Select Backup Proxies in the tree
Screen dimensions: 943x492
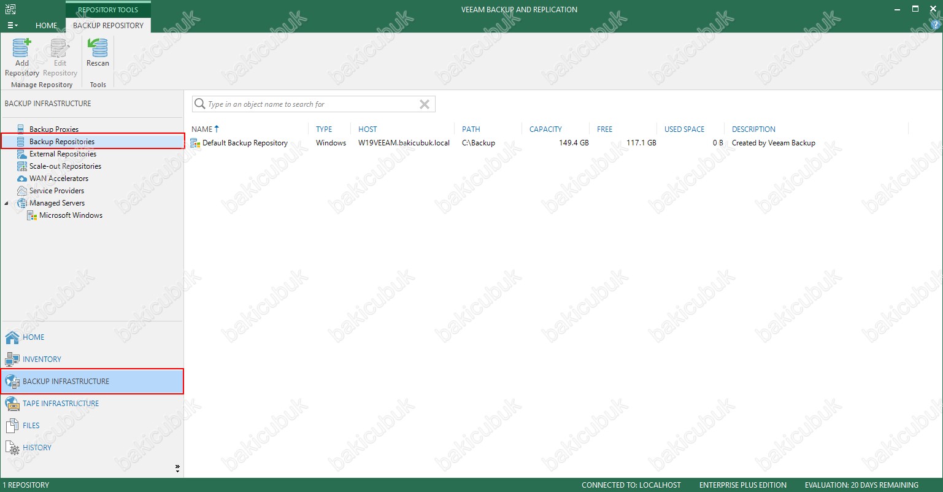point(53,129)
